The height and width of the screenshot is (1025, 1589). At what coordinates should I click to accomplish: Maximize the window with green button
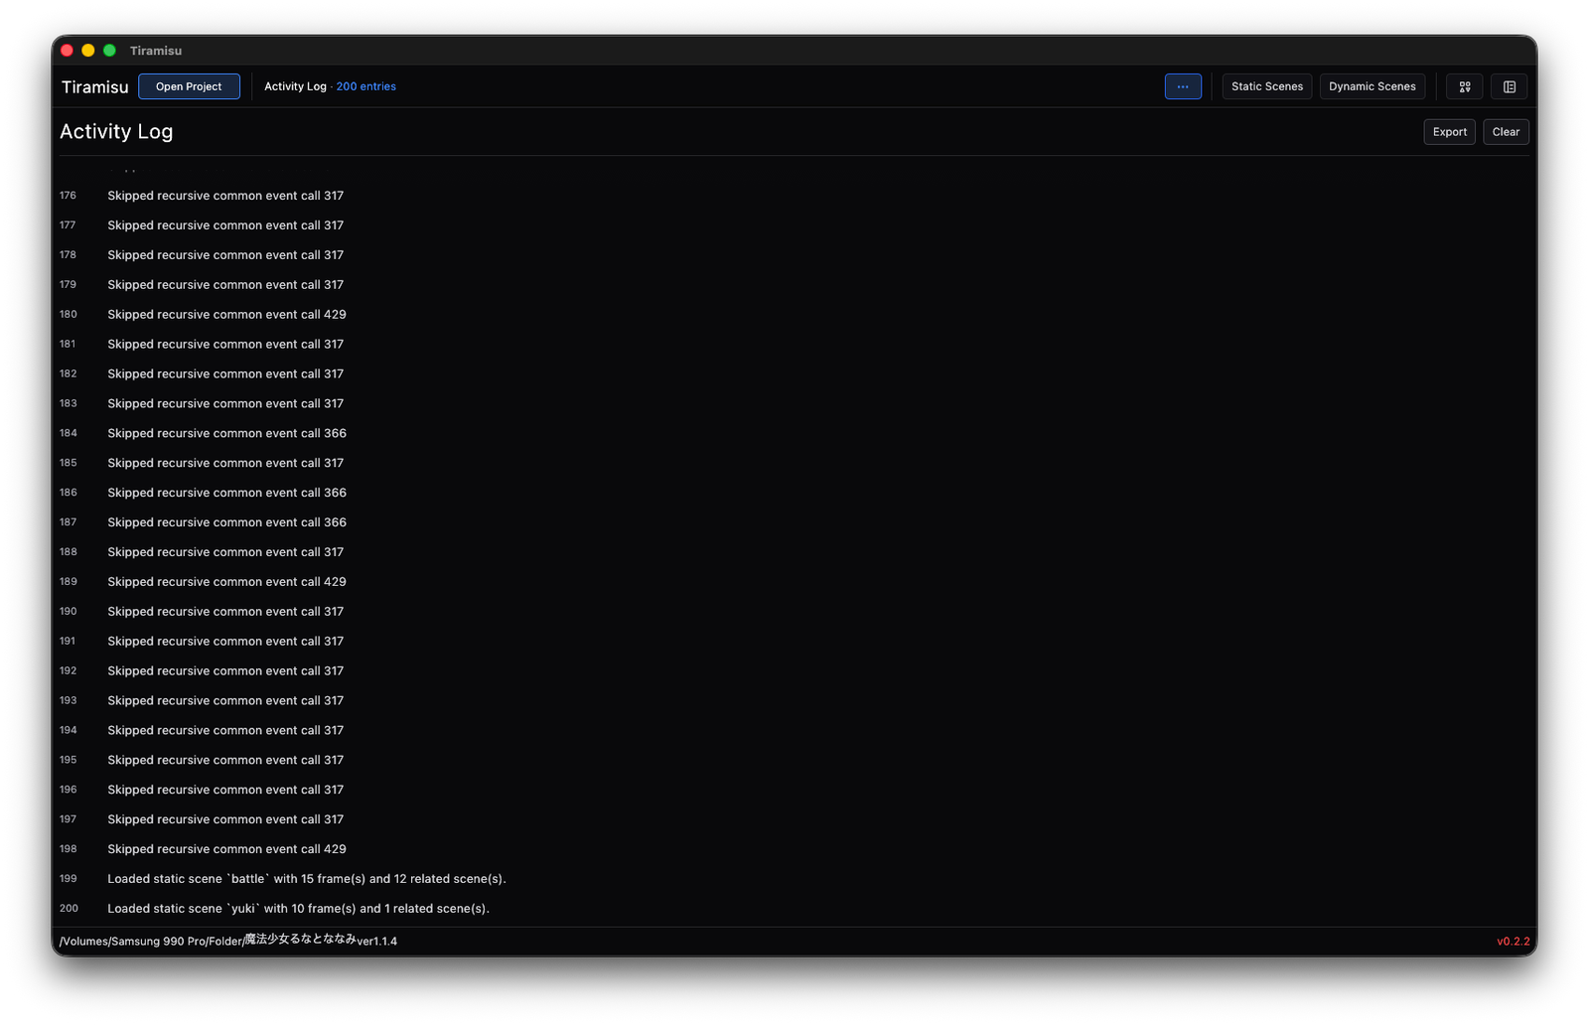tap(109, 51)
